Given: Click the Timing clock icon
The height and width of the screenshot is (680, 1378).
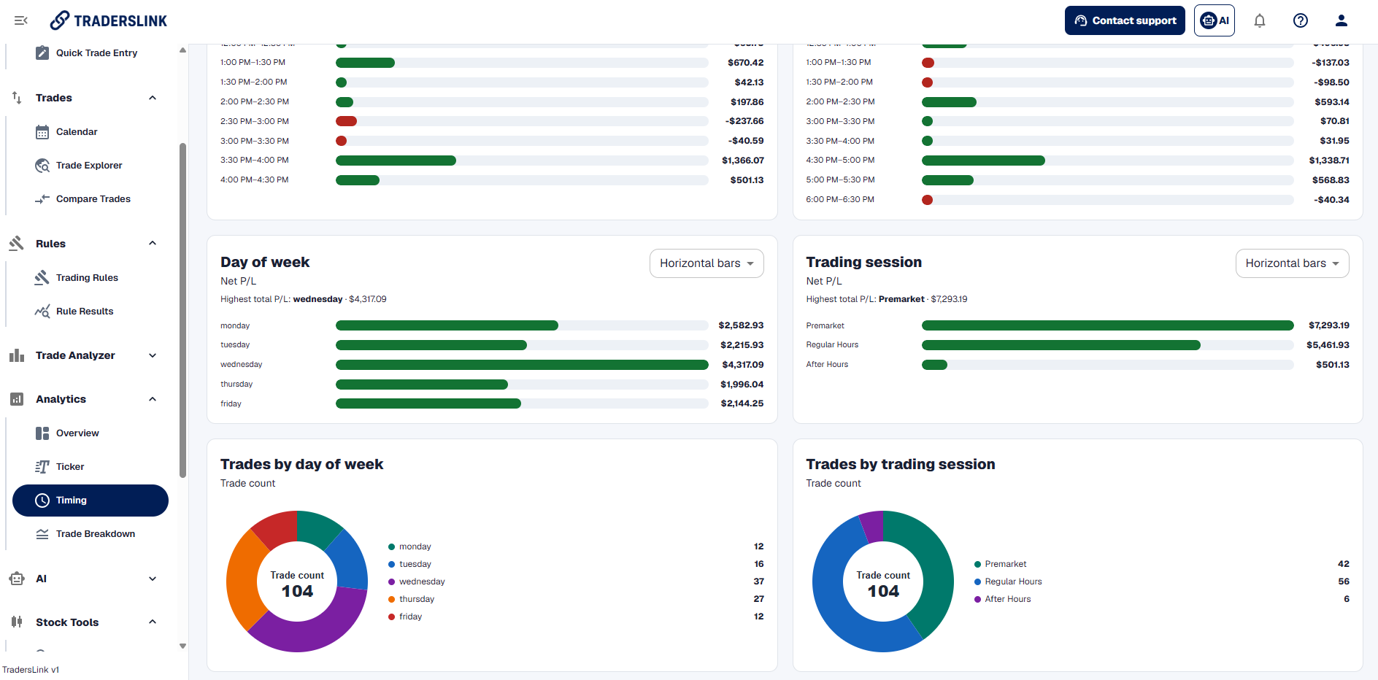Looking at the screenshot, I should tap(42, 501).
